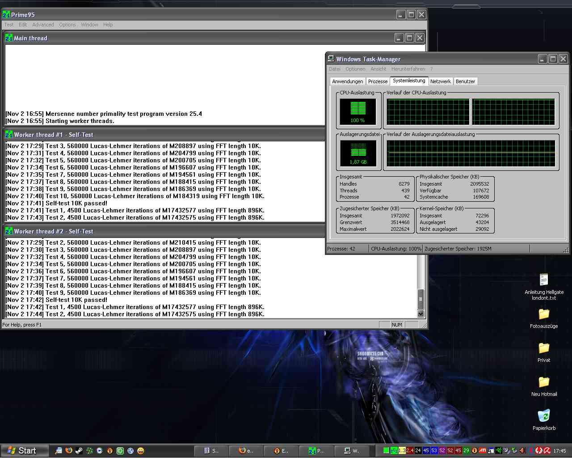Image resolution: width=572 pixels, height=458 pixels.
Task: Click 'Starting worker threads.' line in Main thread
Action: click(60, 121)
